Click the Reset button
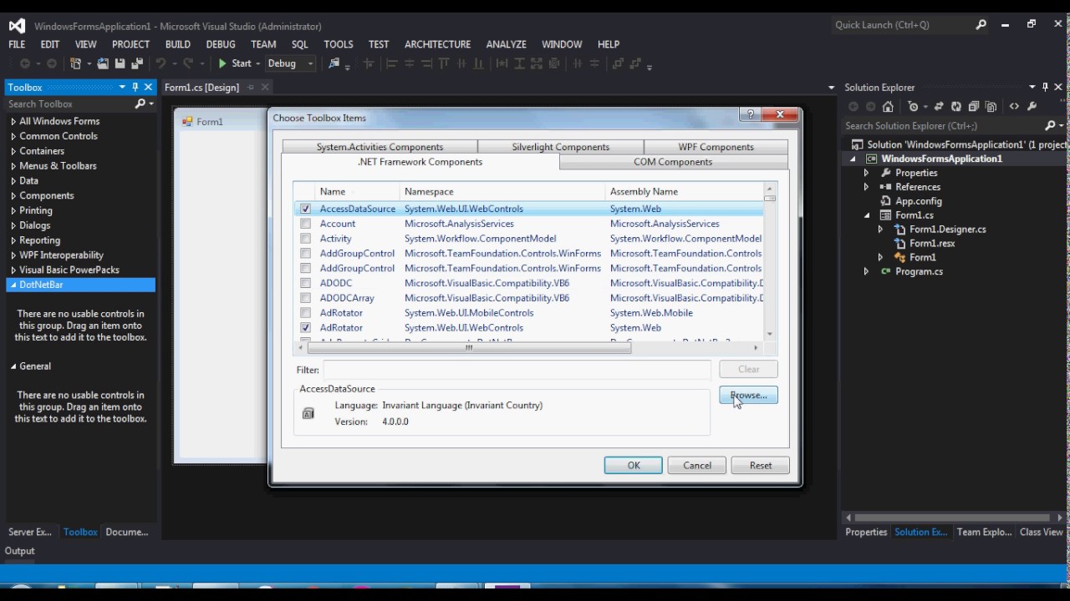1070x601 pixels. [x=760, y=466]
